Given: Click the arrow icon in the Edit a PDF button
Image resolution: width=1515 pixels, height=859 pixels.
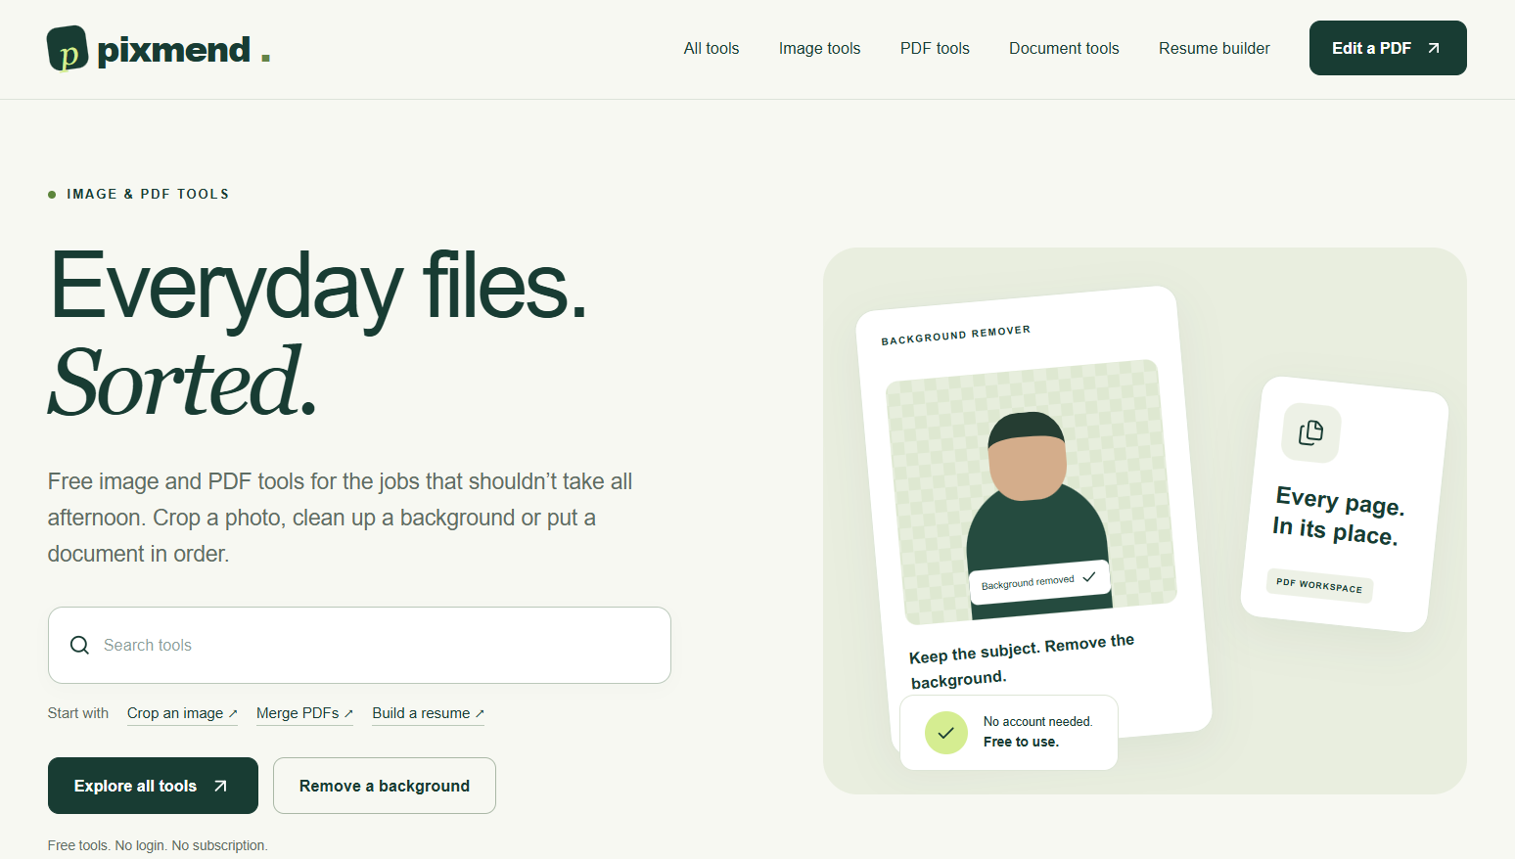Looking at the screenshot, I should (x=1434, y=48).
